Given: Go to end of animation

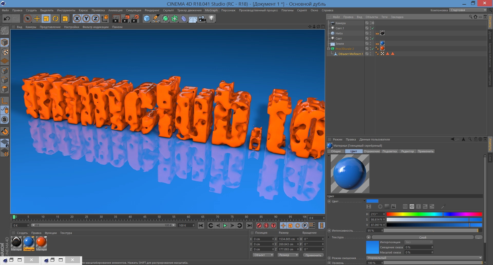Looking at the screenshot, I should [249, 225].
